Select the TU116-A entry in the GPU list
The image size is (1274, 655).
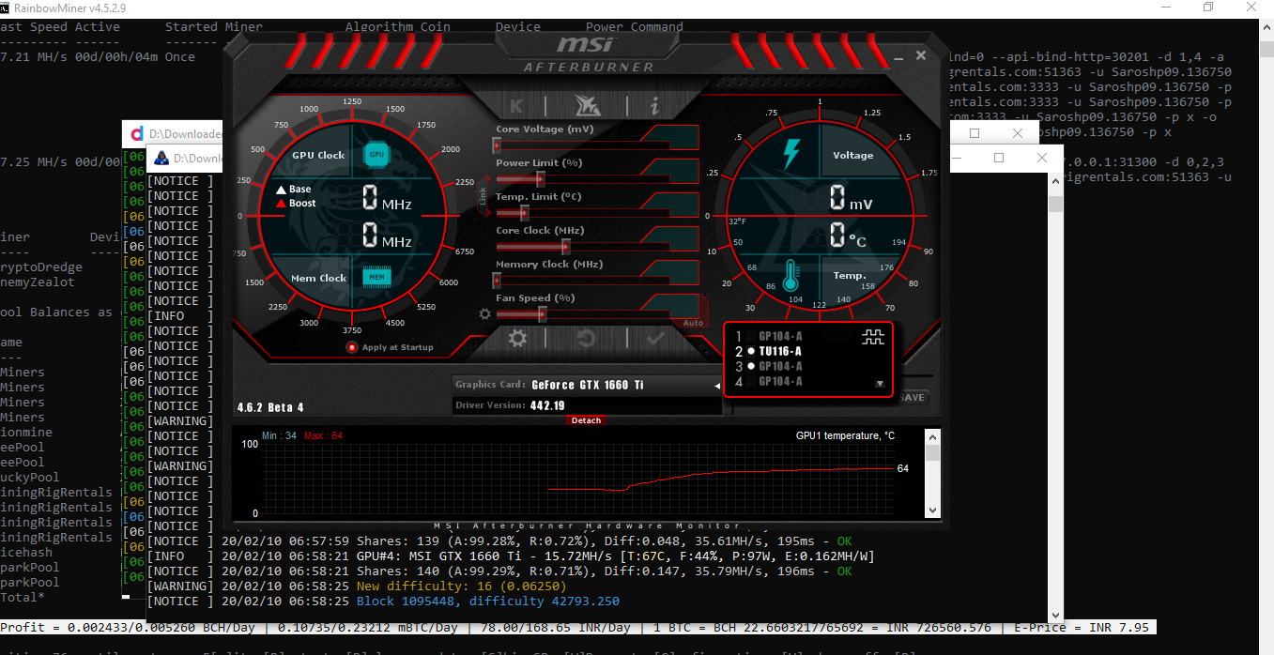point(780,351)
